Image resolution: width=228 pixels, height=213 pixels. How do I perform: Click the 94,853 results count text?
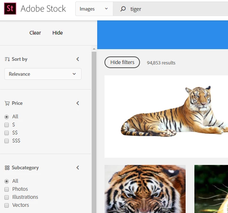click(x=161, y=63)
